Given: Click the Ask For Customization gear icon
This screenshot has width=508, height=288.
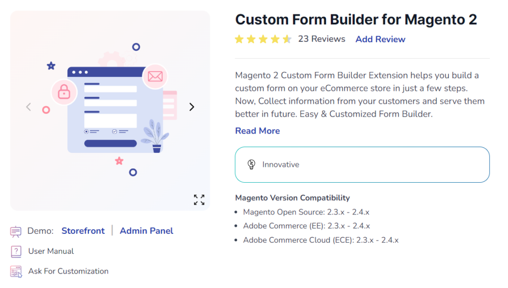Looking at the screenshot, I should click(15, 271).
